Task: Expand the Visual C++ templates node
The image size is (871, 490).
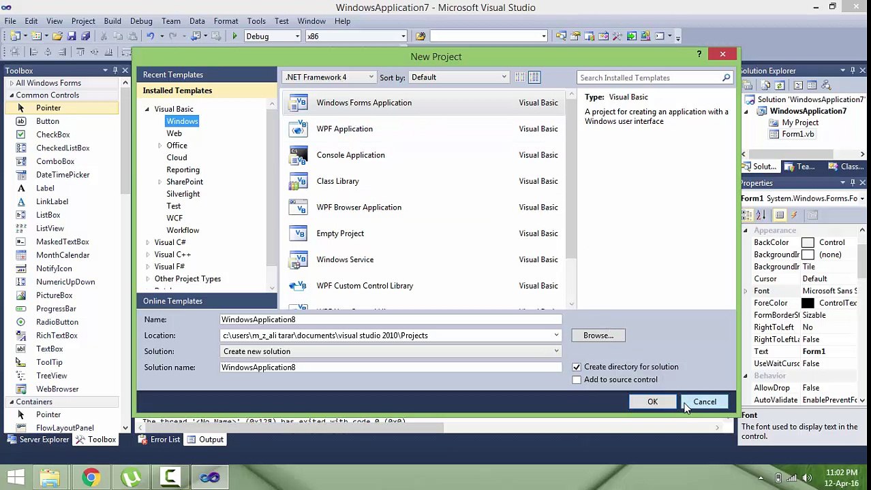Action: pyautogui.click(x=148, y=255)
